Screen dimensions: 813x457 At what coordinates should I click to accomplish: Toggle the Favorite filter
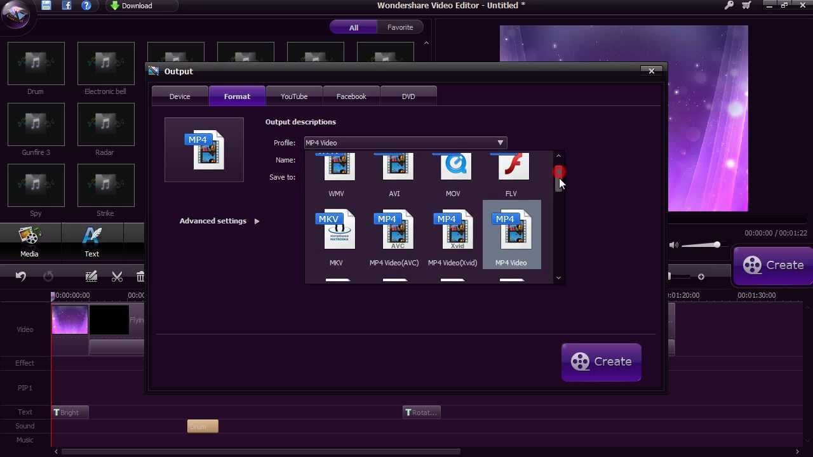coord(400,27)
